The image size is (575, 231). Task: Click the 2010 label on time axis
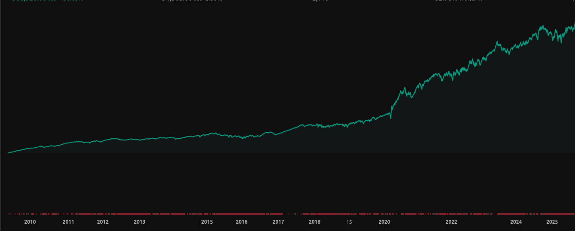(30, 222)
